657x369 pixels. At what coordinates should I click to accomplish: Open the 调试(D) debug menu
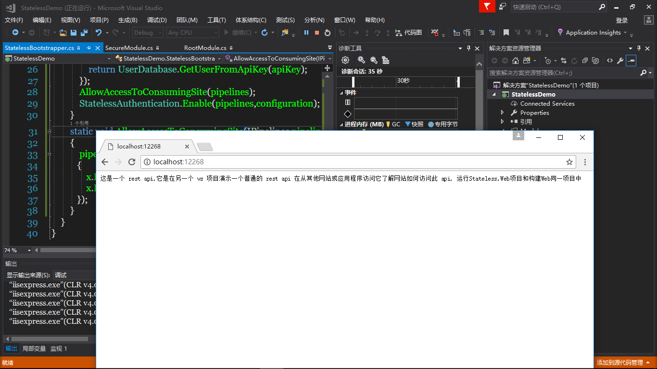click(x=157, y=20)
